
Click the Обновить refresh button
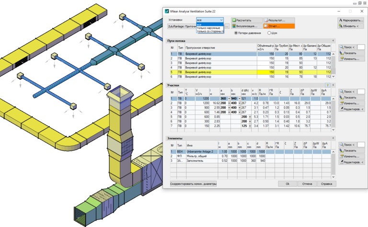tap(350, 26)
